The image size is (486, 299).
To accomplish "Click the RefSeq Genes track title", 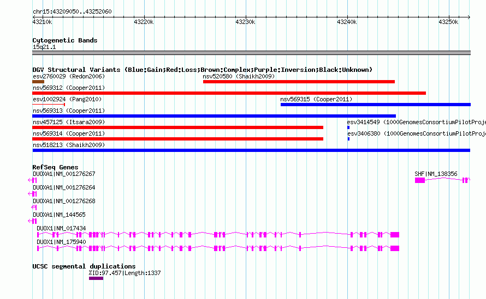I will click(x=55, y=167).
